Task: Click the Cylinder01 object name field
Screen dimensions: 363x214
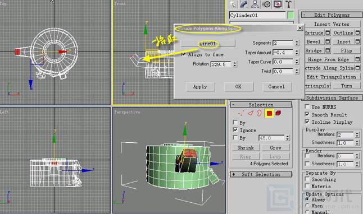Action: click(x=257, y=15)
